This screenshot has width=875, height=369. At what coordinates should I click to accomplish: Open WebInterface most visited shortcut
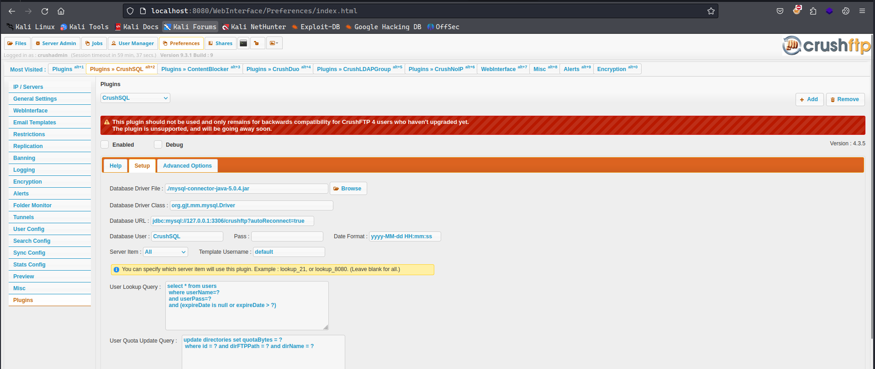click(503, 69)
